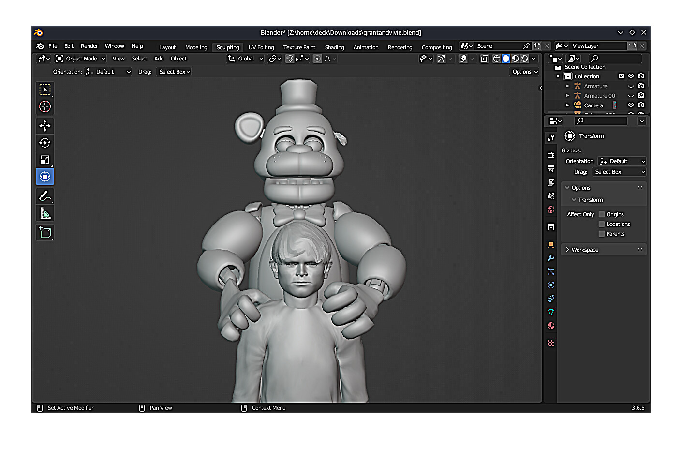Open Object Data green triangle tab
The width and height of the screenshot is (682, 450).
(550, 312)
